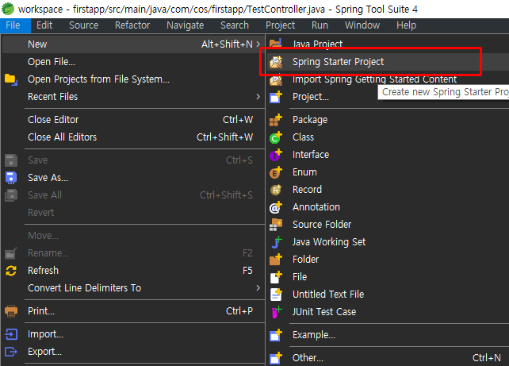Image resolution: width=509 pixels, height=366 pixels.
Task: Select Enum in New submenu
Action: click(x=388, y=172)
